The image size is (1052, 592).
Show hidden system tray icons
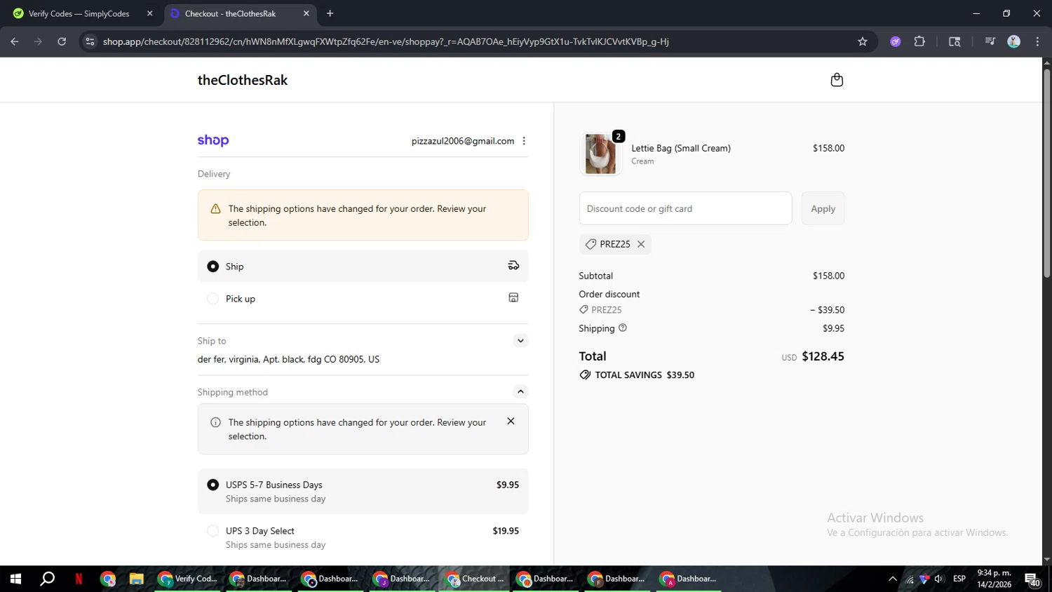892,579
